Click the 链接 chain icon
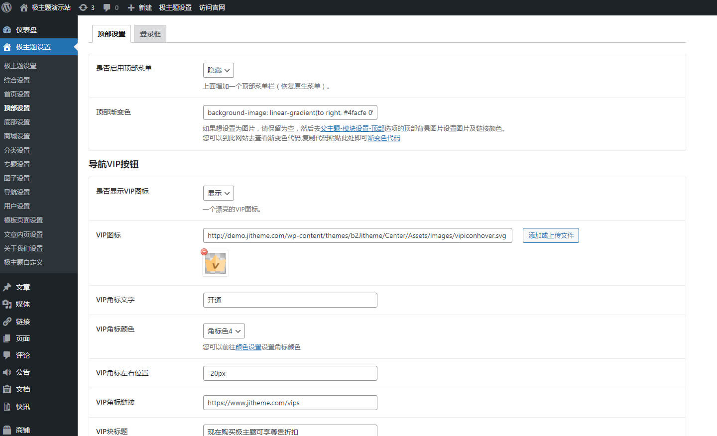This screenshot has width=717, height=436. click(7, 322)
